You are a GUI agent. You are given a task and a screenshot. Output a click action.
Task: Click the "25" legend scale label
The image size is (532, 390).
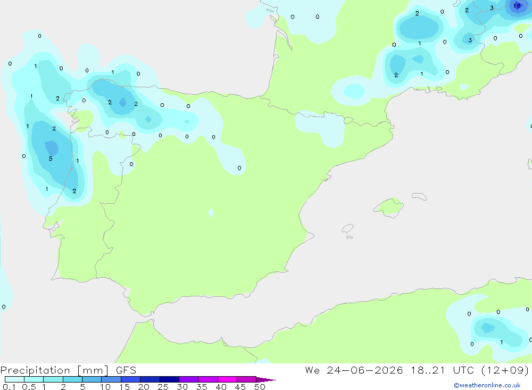click(163, 387)
